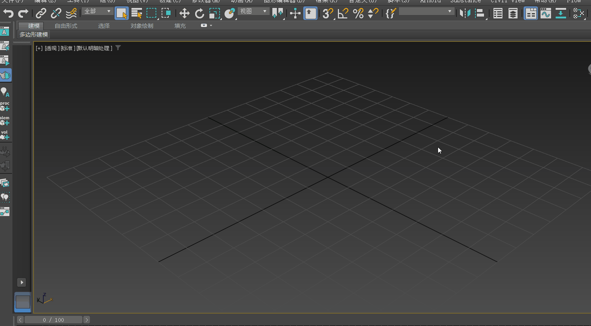The width and height of the screenshot is (591, 326).
Task: Select the Select and Link chain tool
Action: tap(41, 14)
